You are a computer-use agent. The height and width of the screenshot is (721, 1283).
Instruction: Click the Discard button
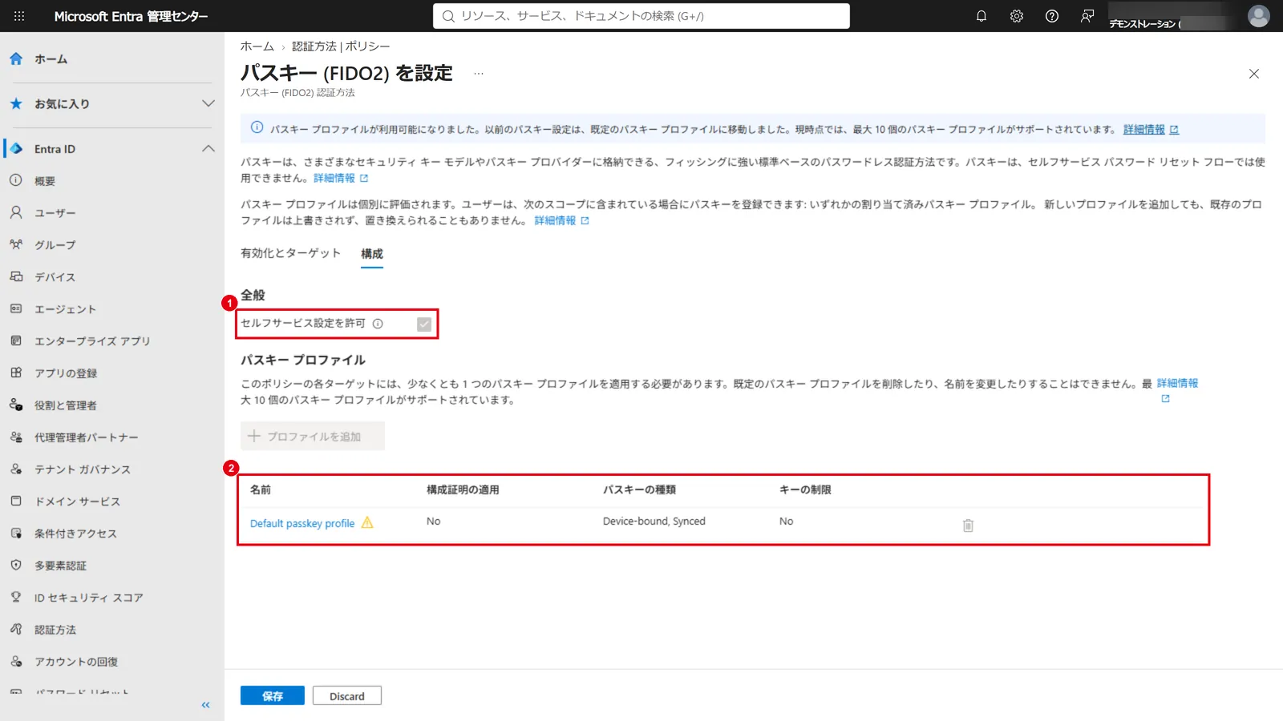click(347, 695)
